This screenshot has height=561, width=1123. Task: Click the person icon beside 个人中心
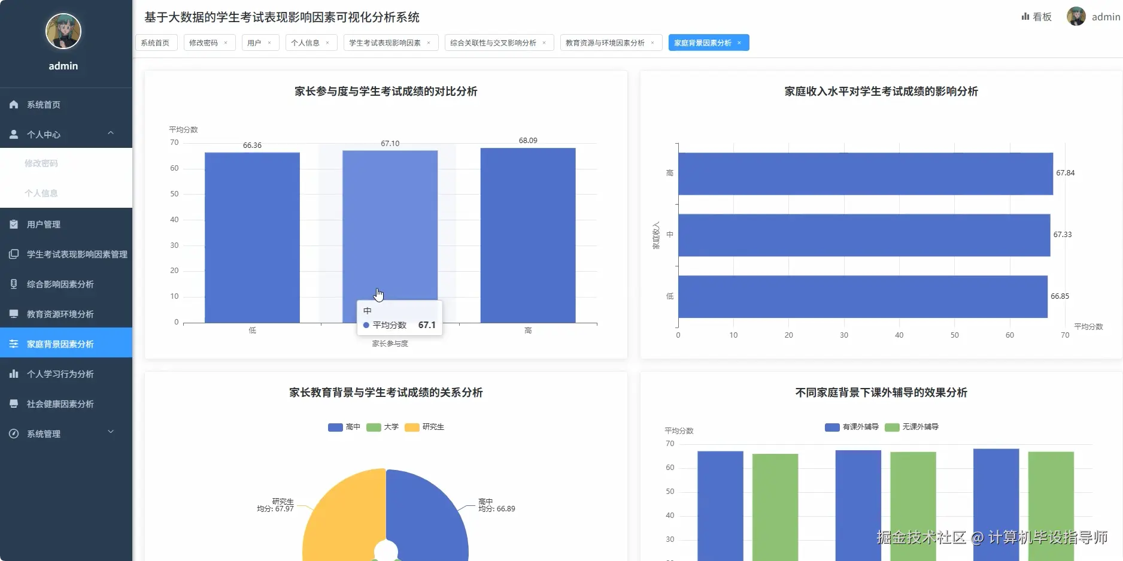coord(14,134)
